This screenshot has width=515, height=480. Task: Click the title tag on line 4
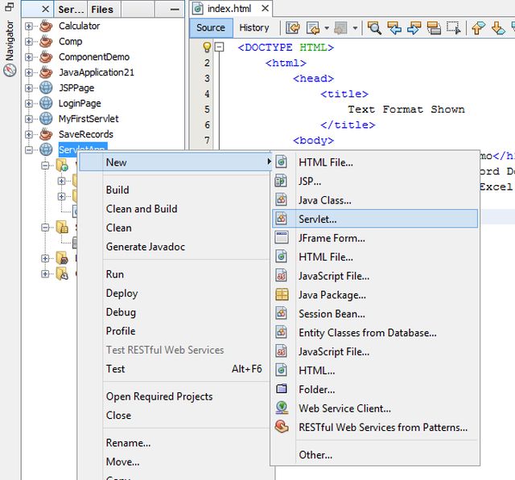click(x=344, y=94)
